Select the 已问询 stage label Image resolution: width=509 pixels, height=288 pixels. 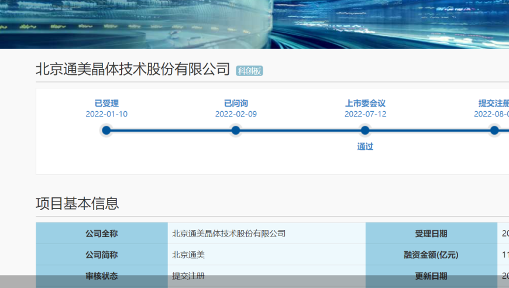tap(236, 103)
